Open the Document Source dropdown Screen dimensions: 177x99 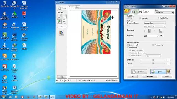coord(155,23)
